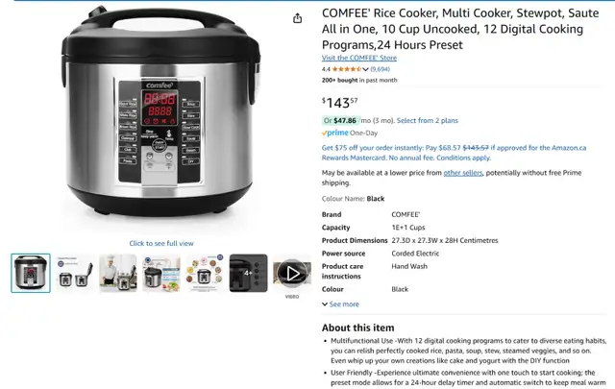Click the share icon above product image

click(297, 18)
